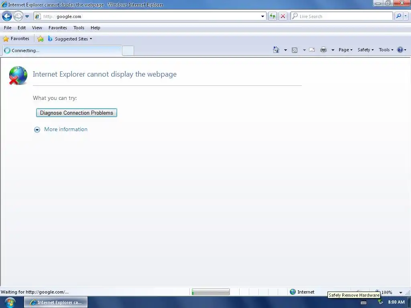Open the Edit menu
Image resolution: width=411 pixels, height=308 pixels.
[x=22, y=28]
